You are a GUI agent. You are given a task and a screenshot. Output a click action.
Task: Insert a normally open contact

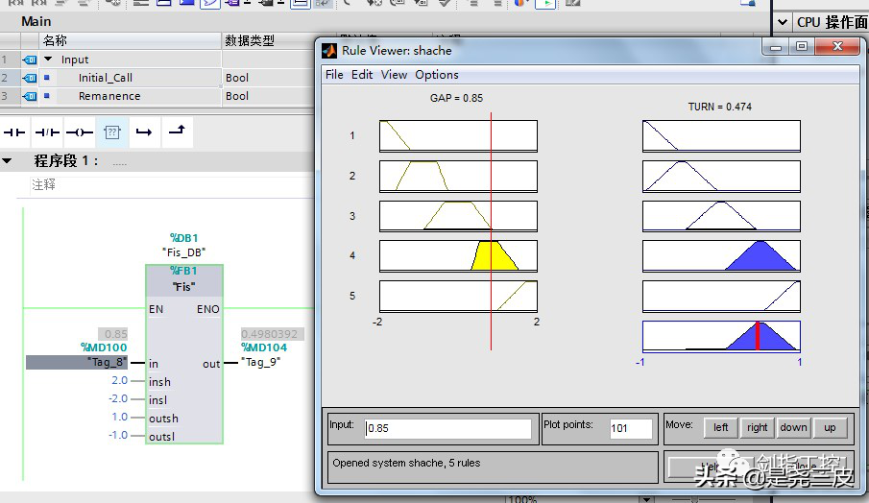(15, 132)
